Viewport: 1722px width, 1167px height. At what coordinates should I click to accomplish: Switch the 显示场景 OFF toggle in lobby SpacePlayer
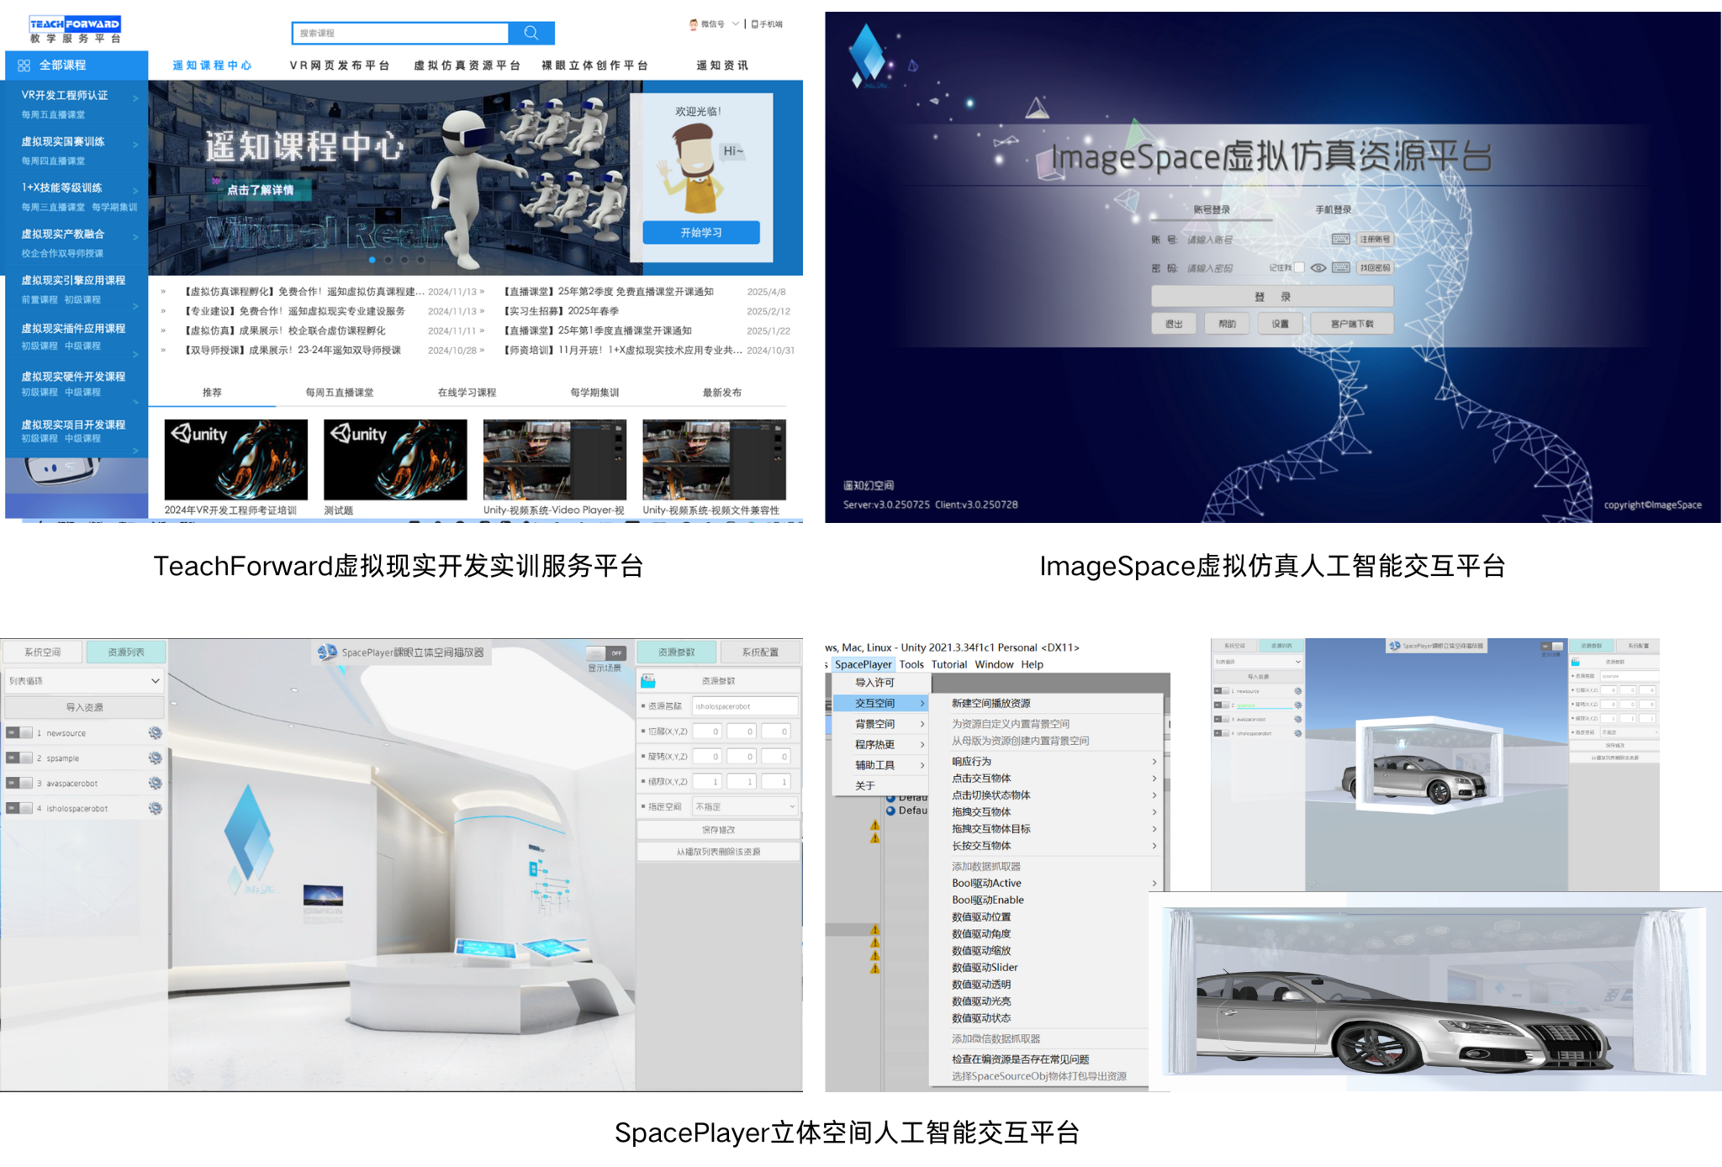606,653
